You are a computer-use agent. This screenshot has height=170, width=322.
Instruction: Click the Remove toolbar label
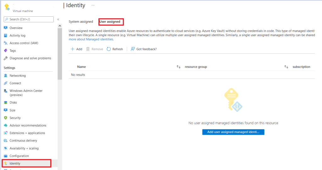(97, 49)
